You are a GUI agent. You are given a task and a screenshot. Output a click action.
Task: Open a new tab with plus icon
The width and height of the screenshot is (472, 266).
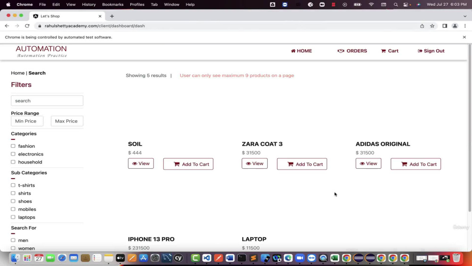pyautogui.click(x=112, y=16)
